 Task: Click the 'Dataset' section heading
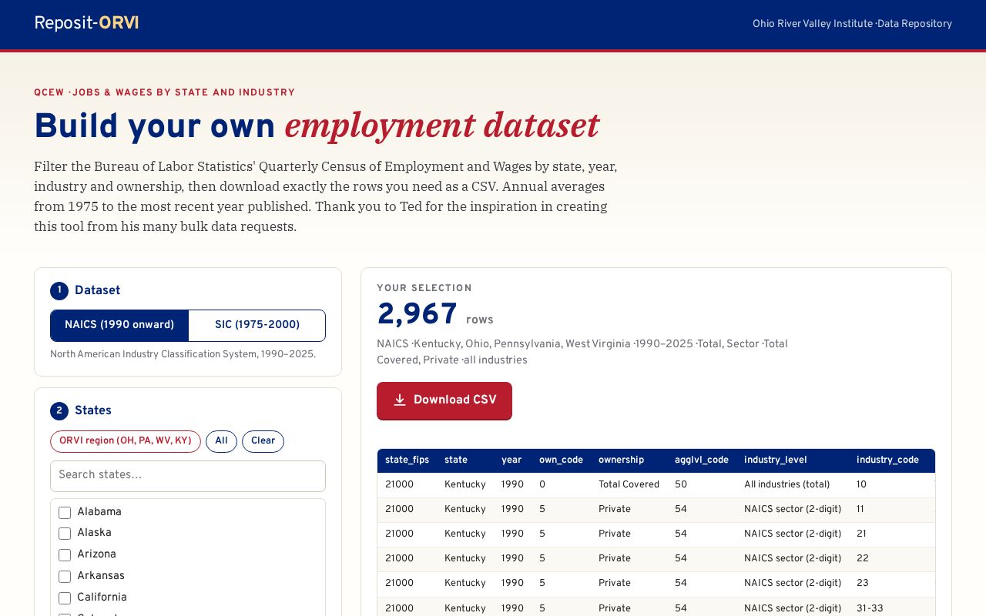coord(97,291)
